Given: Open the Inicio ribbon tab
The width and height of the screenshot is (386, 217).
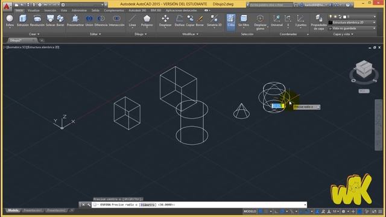Looking at the screenshot, I should pyautogui.click(x=19, y=11).
